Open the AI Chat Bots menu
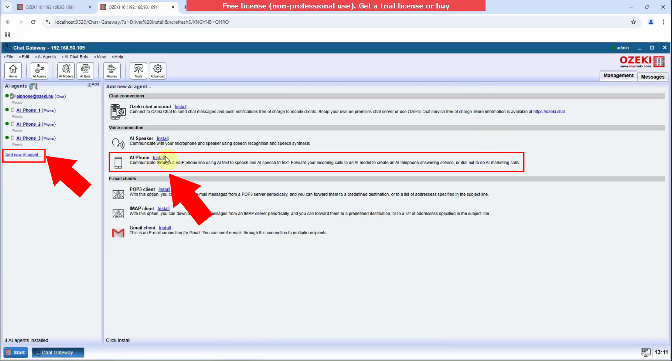Viewport: 672px width, 361px height. (75, 57)
